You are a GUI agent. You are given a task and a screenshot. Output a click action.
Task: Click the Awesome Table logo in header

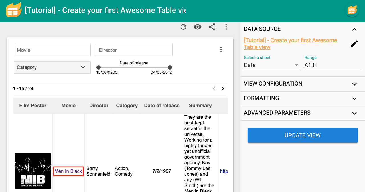click(x=13, y=10)
